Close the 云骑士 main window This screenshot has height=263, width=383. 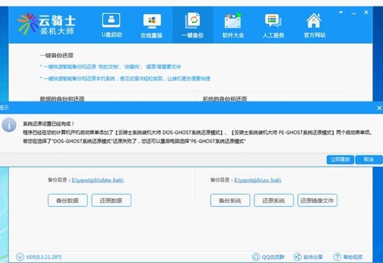tap(366, 12)
